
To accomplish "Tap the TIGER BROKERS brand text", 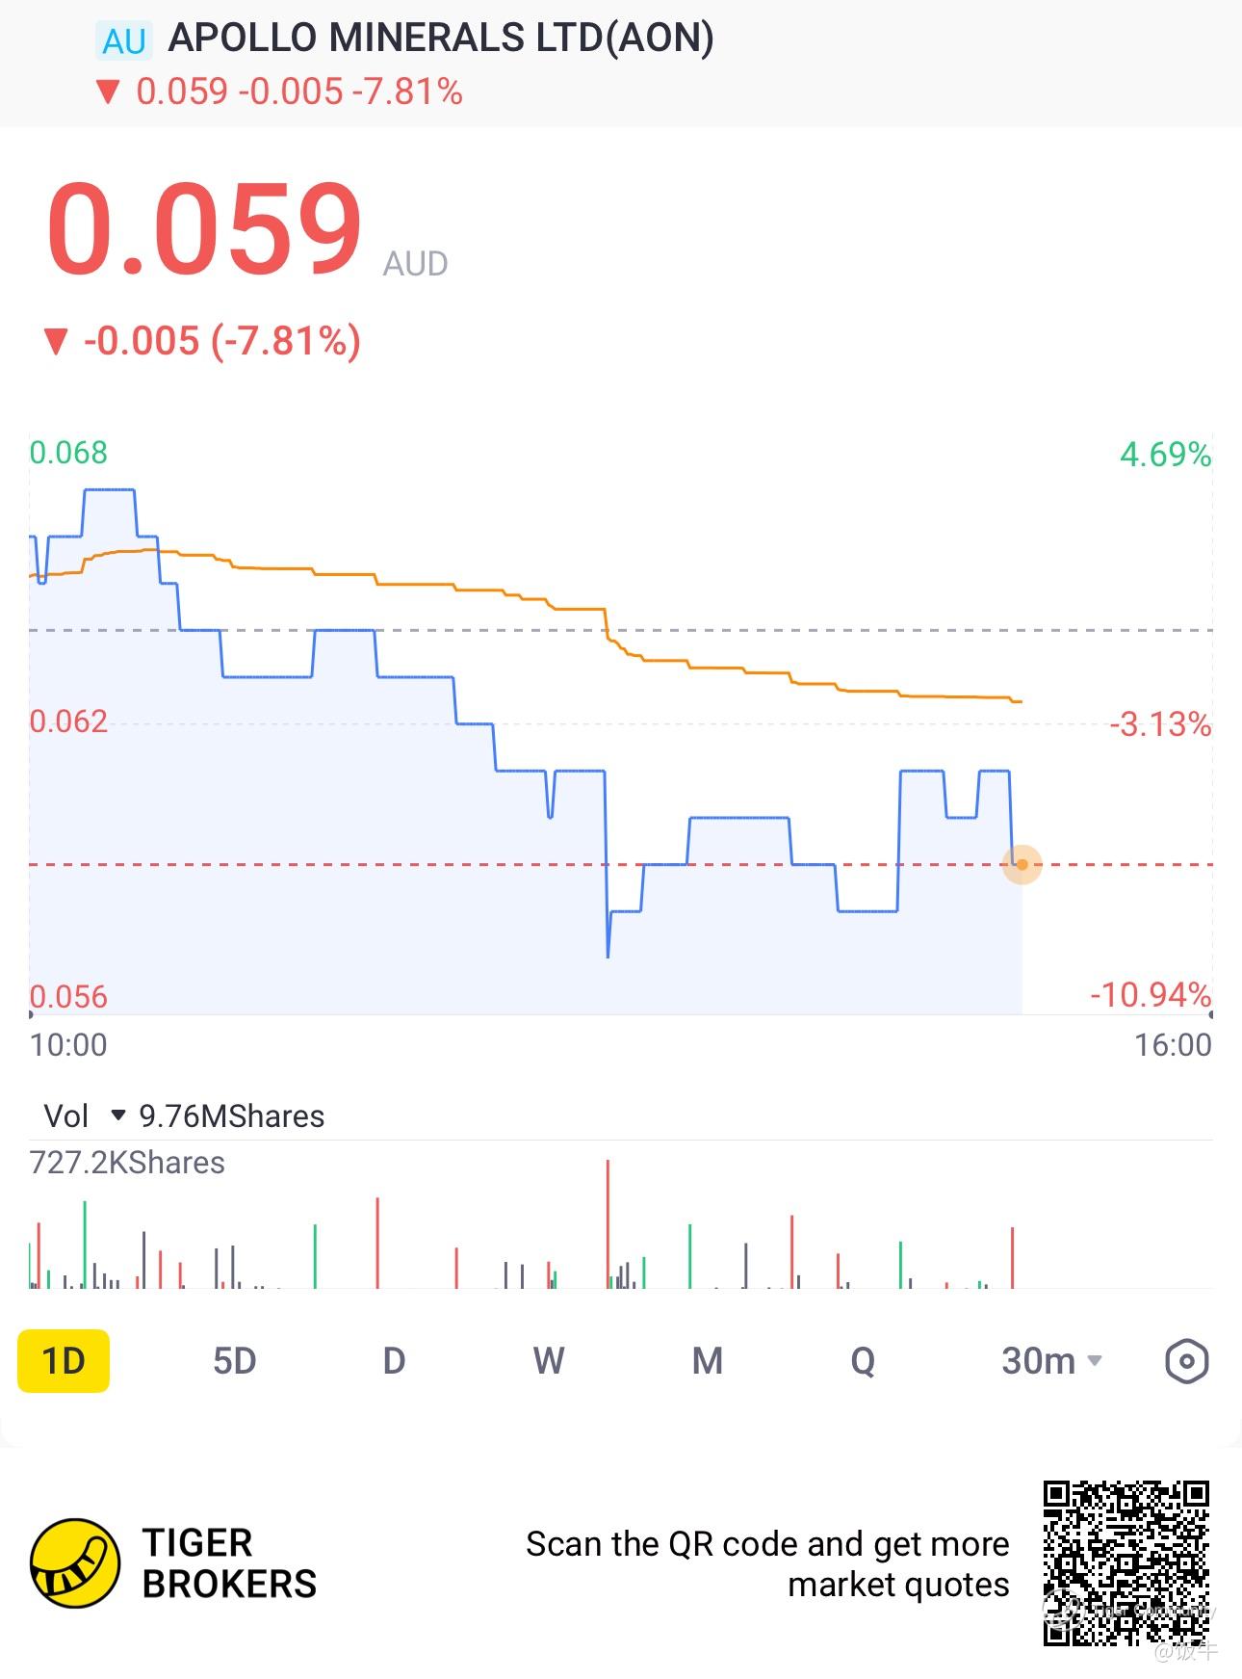I will (229, 1562).
